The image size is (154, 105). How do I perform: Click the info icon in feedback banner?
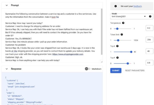click(116, 6)
